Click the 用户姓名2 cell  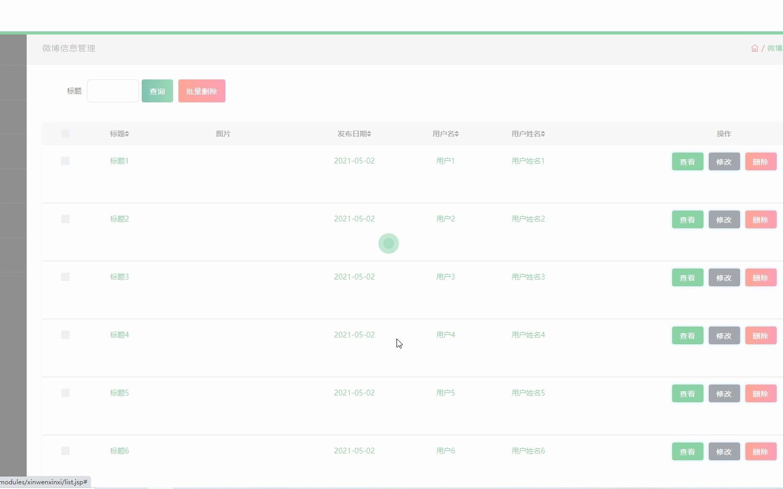click(x=528, y=219)
